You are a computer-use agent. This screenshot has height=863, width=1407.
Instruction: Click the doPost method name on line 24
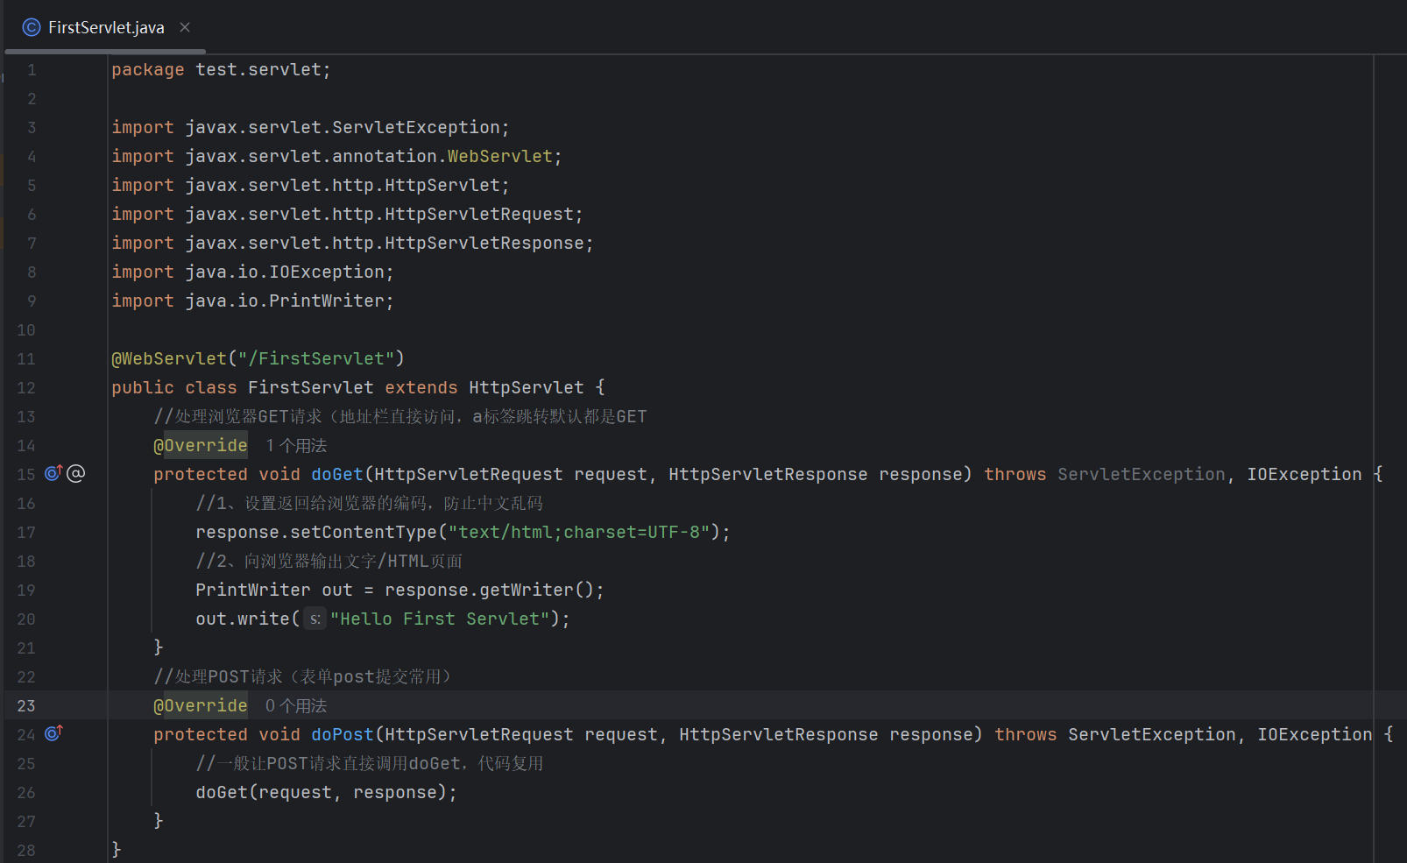click(x=343, y=735)
